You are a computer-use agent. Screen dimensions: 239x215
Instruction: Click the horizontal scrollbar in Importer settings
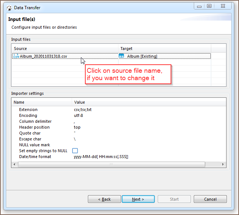(x=111, y=164)
